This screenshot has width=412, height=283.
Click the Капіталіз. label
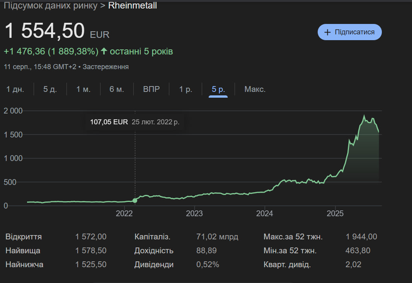tap(152, 237)
